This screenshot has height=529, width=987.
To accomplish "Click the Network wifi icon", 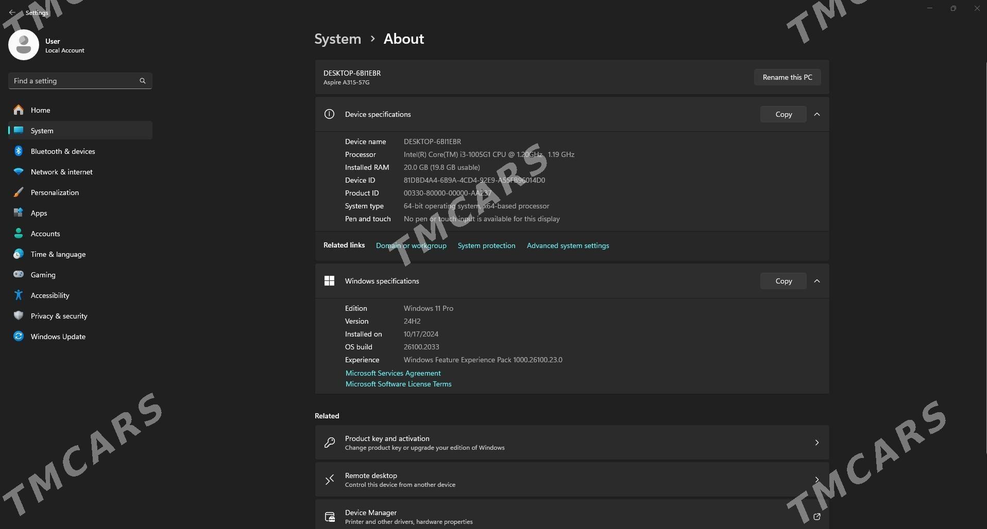I will 19,171.
